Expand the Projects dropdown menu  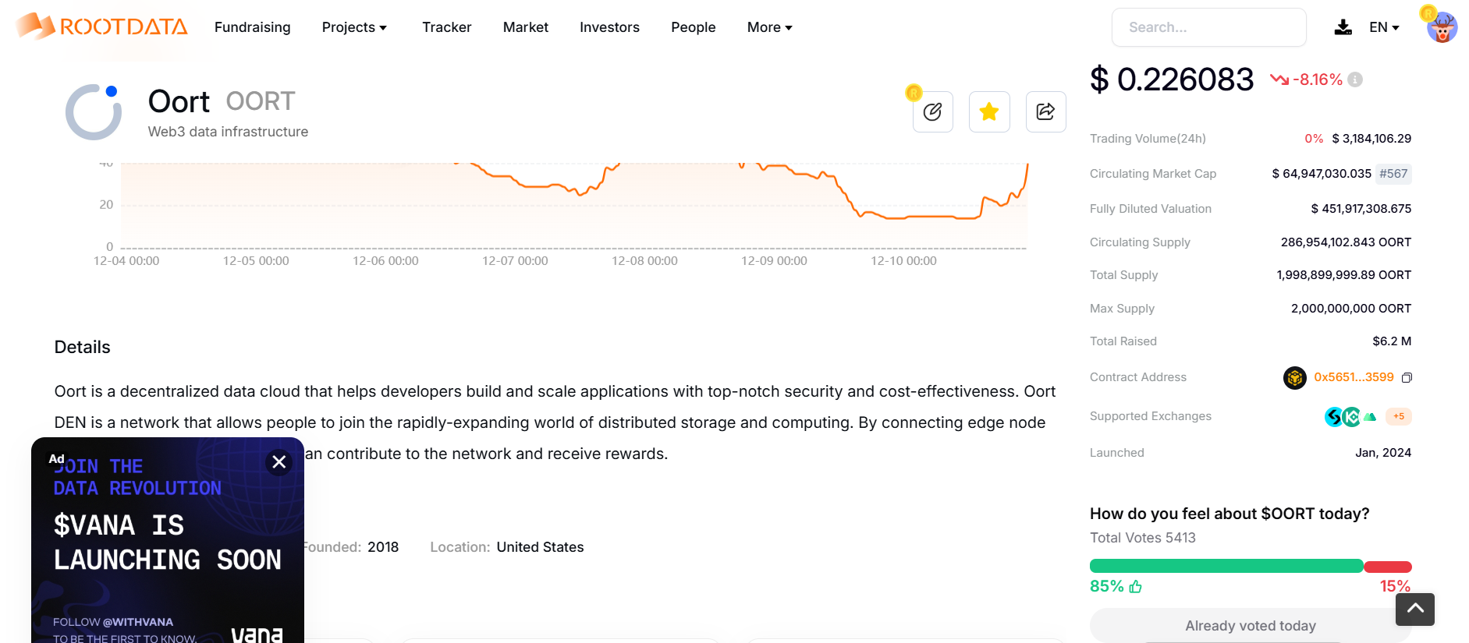[x=354, y=27]
